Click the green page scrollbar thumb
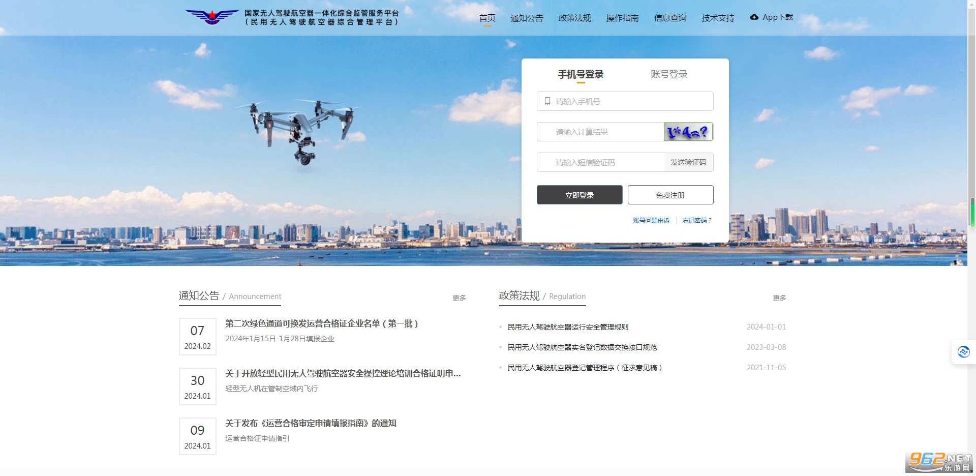The image size is (976, 476). (972, 212)
